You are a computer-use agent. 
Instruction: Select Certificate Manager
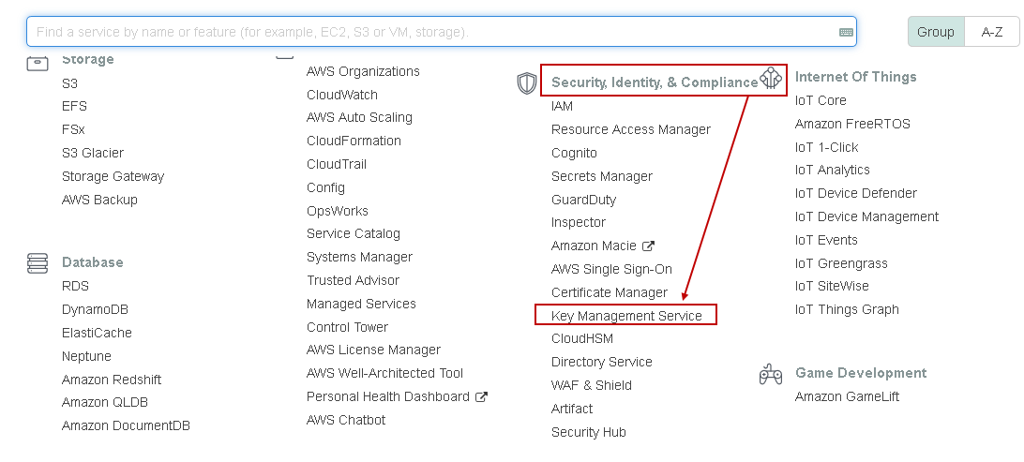pos(610,292)
